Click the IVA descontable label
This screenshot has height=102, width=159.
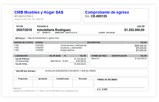(22, 61)
